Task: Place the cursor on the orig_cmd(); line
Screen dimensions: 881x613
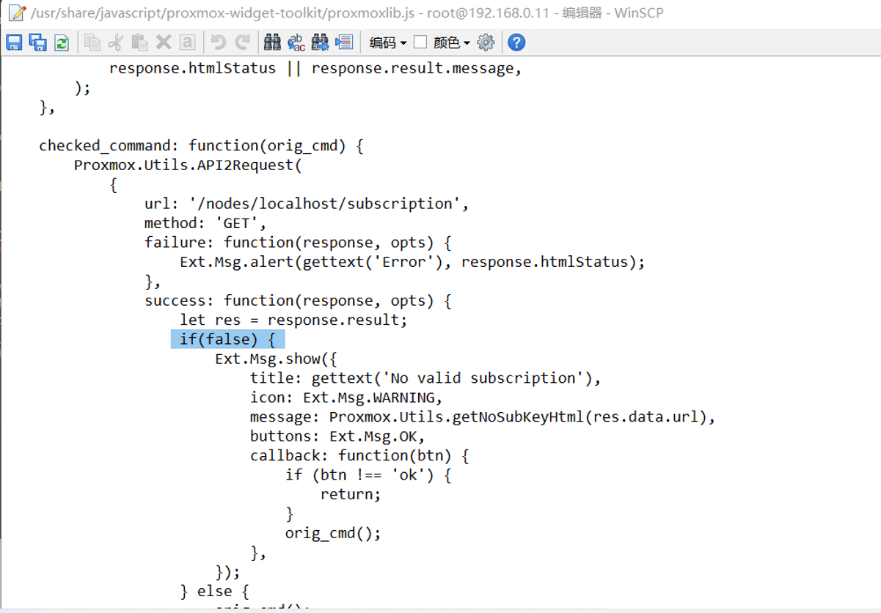Action: tap(333, 533)
